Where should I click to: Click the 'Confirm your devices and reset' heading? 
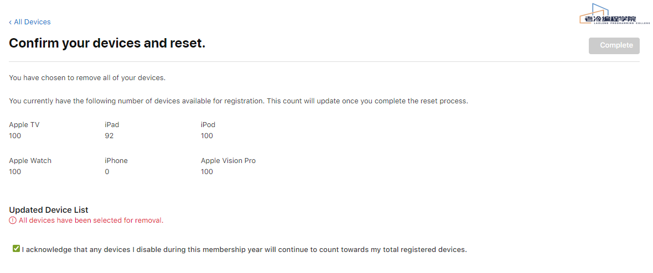[107, 43]
